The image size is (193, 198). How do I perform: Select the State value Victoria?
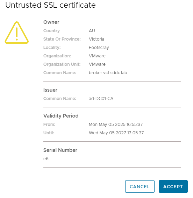[x=96, y=39]
